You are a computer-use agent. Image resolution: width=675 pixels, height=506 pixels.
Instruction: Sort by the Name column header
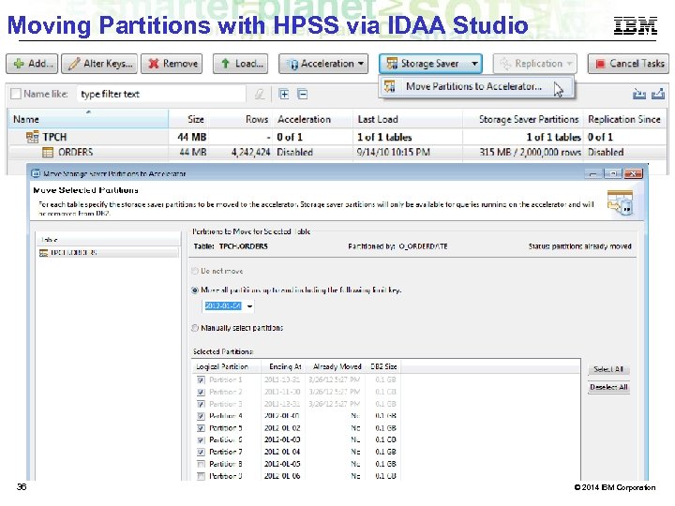(88, 119)
